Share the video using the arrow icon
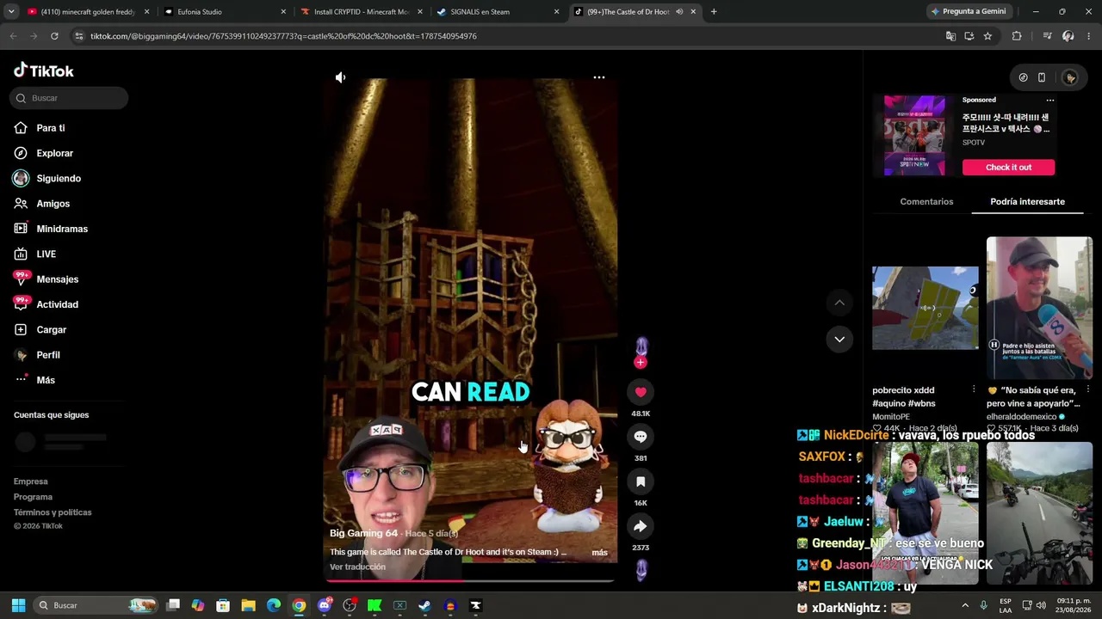Screen dimensions: 1102x619 tap(641, 526)
